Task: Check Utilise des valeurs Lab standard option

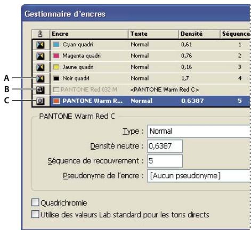Action: (x=35, y=214)
